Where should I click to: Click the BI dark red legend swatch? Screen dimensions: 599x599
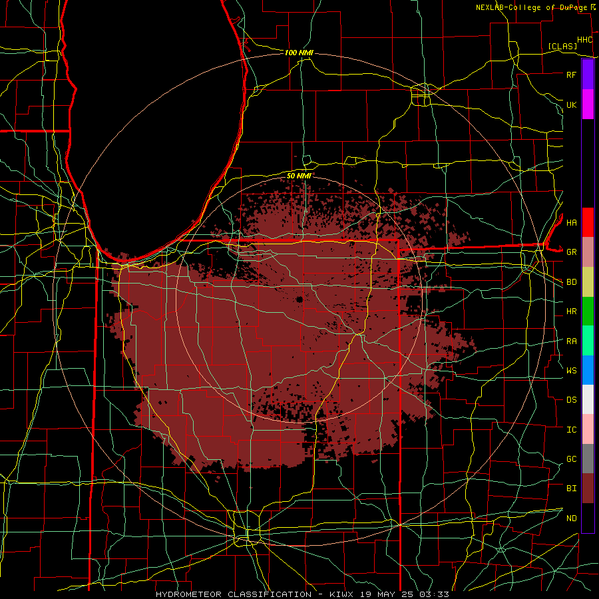(588, 489)
